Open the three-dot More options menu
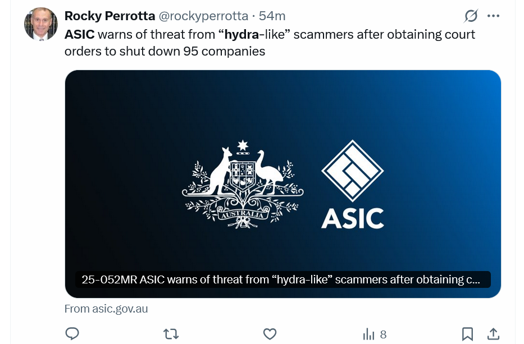This screenshot has width=524, height=344. pyautogui.click(x=493, y=16)
